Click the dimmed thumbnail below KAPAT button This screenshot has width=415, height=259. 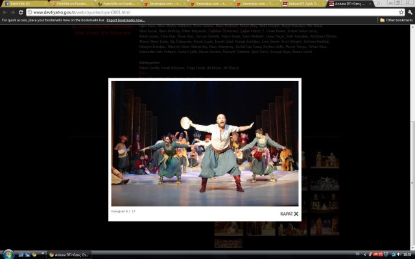(x=324, y=227)
